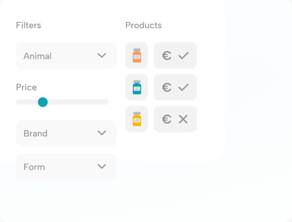
Task: Toggle the checkmark on the teal product row
Action: coord(183,87)
